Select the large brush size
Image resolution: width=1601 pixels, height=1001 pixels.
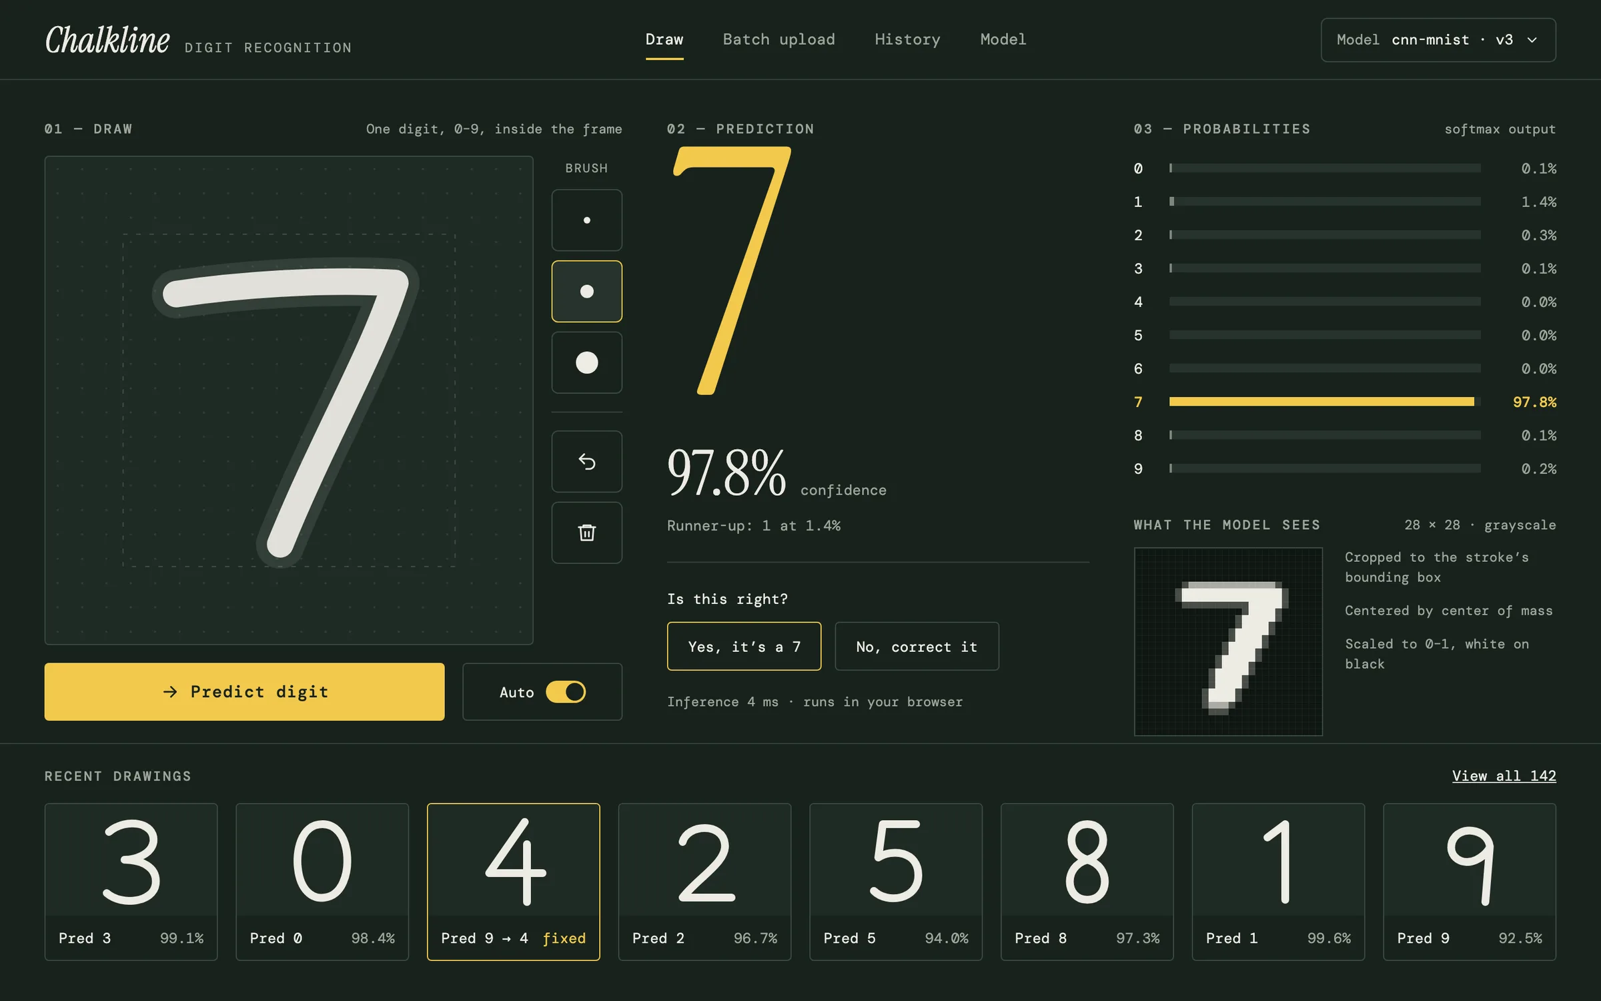pyautogui.click(x=586, y=362)
